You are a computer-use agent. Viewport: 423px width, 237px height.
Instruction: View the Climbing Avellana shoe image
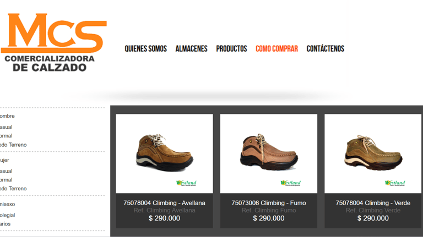[164, 152]
